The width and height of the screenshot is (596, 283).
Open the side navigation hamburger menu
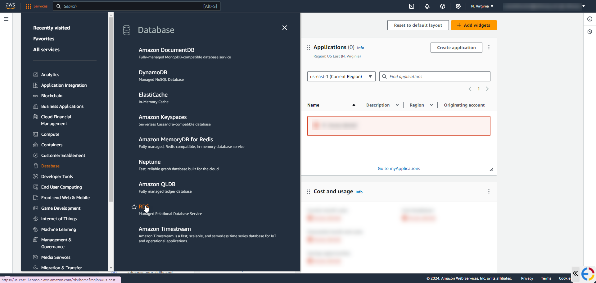6,19
